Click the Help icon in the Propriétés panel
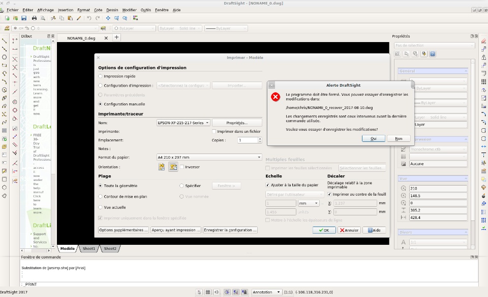 click(x=432, y=54)
